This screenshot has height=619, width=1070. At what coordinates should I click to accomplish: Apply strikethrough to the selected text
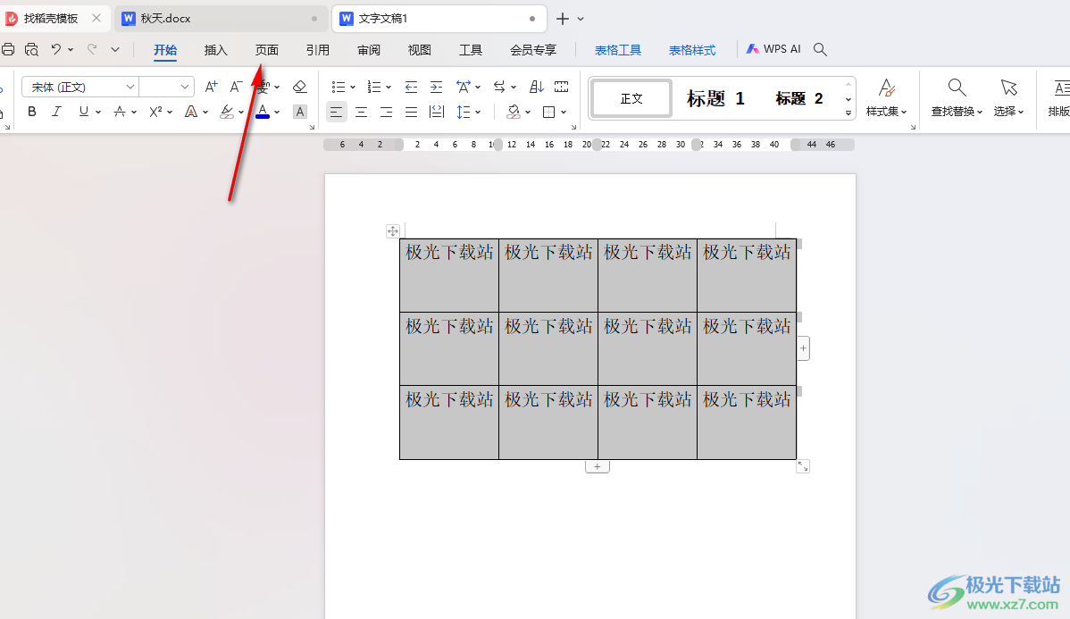(120, 112)
